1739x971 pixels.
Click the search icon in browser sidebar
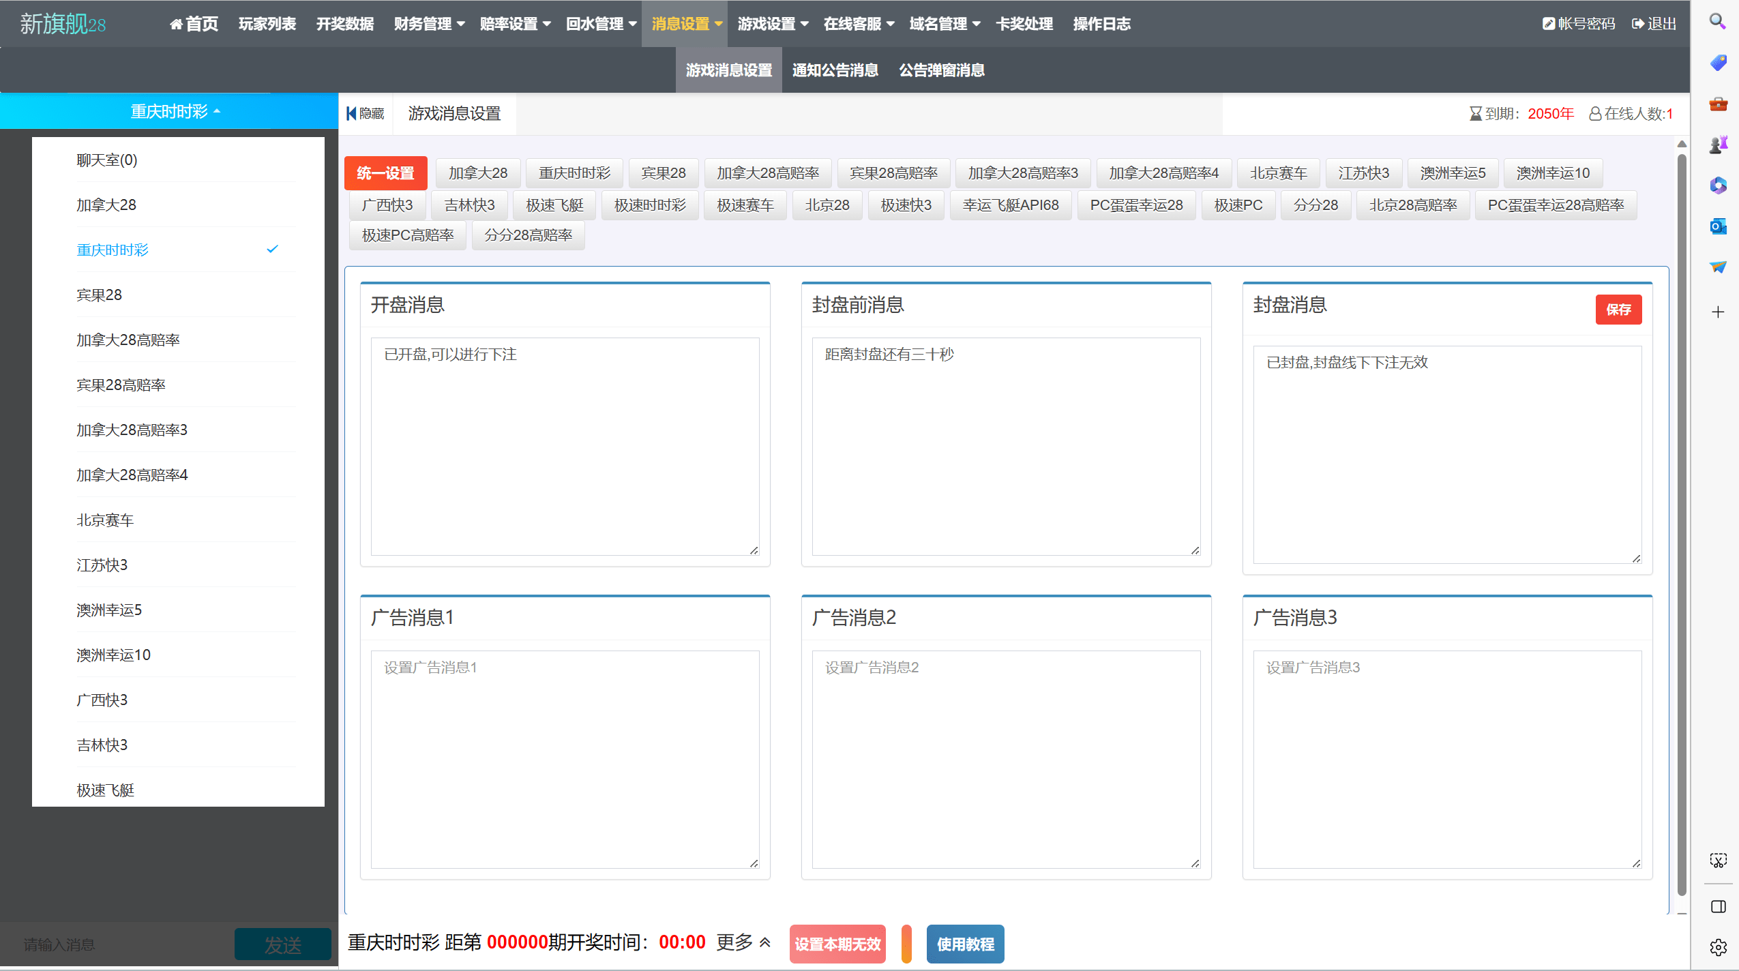(x=1717, y=22)
